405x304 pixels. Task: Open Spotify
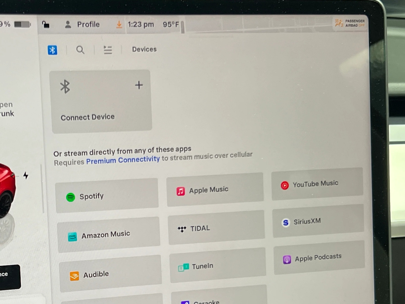(107, 196)
